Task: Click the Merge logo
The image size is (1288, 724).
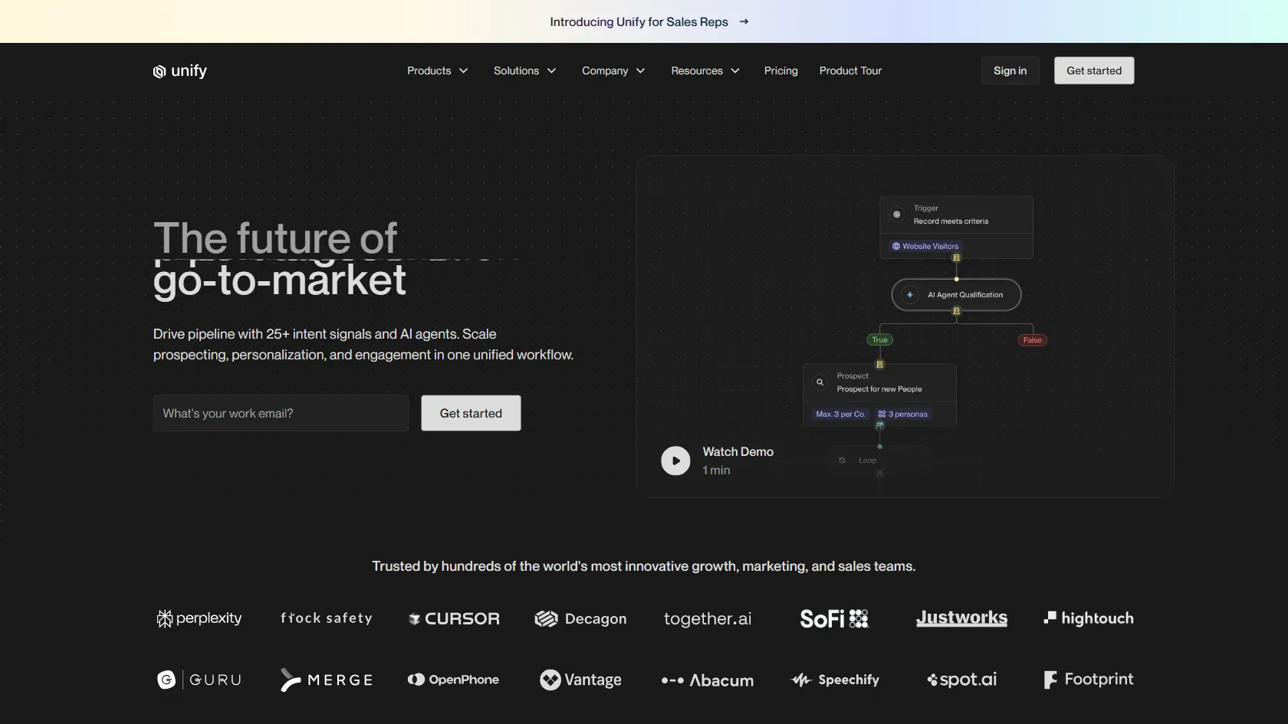Action: [327, 680]
